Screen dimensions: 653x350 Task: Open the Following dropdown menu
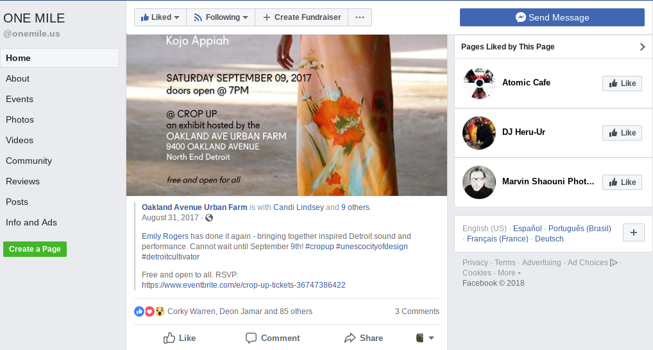pos(221,17)
